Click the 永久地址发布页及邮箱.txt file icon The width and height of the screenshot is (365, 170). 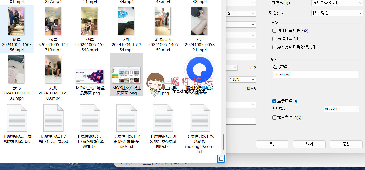163,118
